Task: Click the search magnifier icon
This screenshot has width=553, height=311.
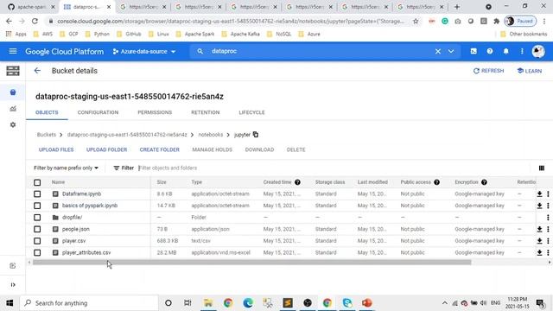Action: click(200, 52)
